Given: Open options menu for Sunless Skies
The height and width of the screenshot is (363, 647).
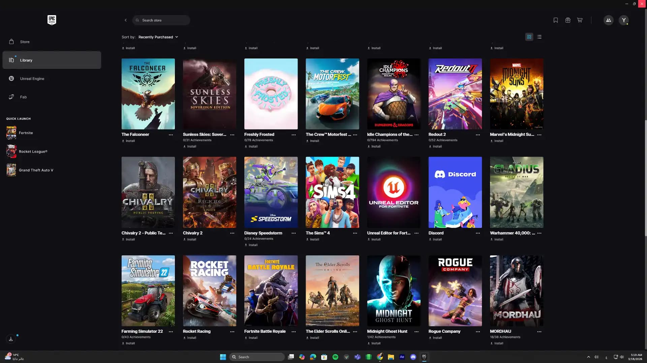Looking at the screenshot, I should pyautogui.click(x=232, y=135).
